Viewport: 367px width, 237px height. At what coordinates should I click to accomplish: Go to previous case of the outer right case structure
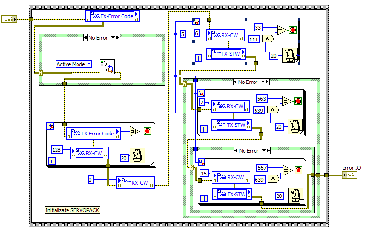235,82
